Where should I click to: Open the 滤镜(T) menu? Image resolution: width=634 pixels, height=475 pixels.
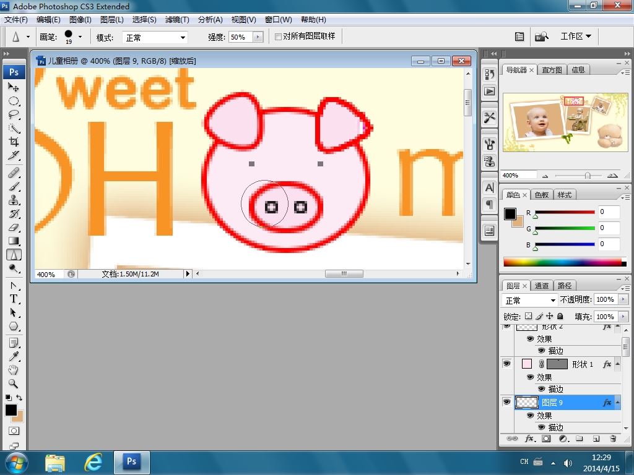177,19
